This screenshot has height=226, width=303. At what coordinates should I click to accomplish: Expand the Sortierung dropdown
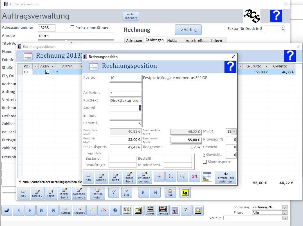(285, 207)
